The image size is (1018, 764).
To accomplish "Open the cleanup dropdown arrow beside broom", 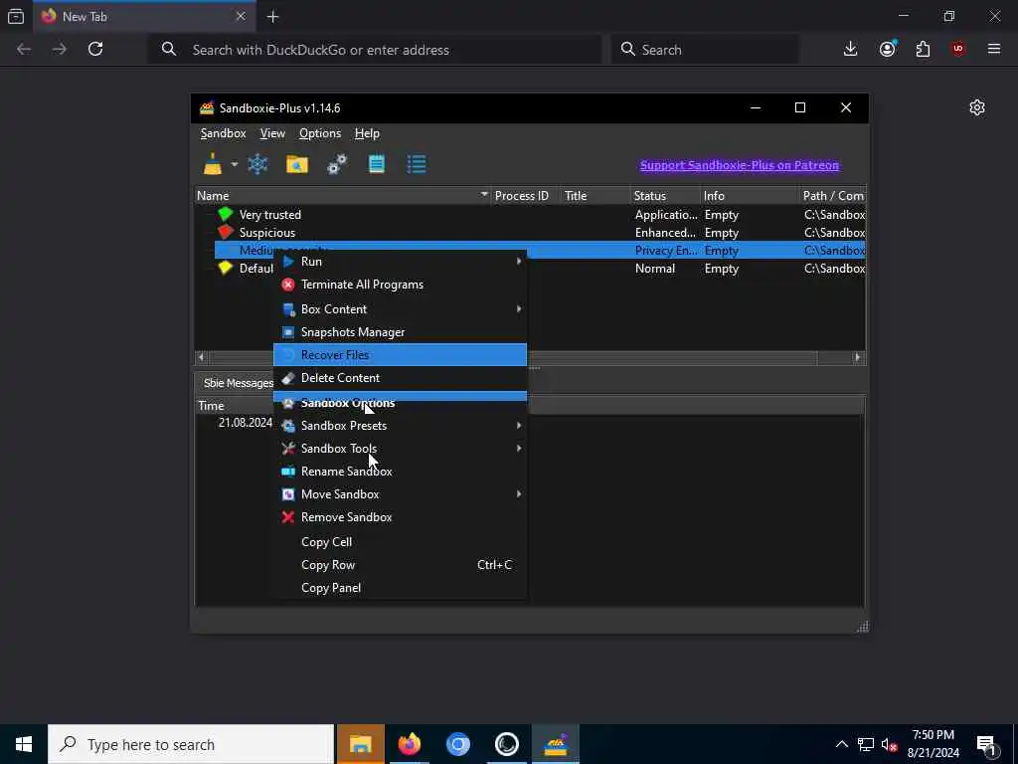I will coord(235,164).
